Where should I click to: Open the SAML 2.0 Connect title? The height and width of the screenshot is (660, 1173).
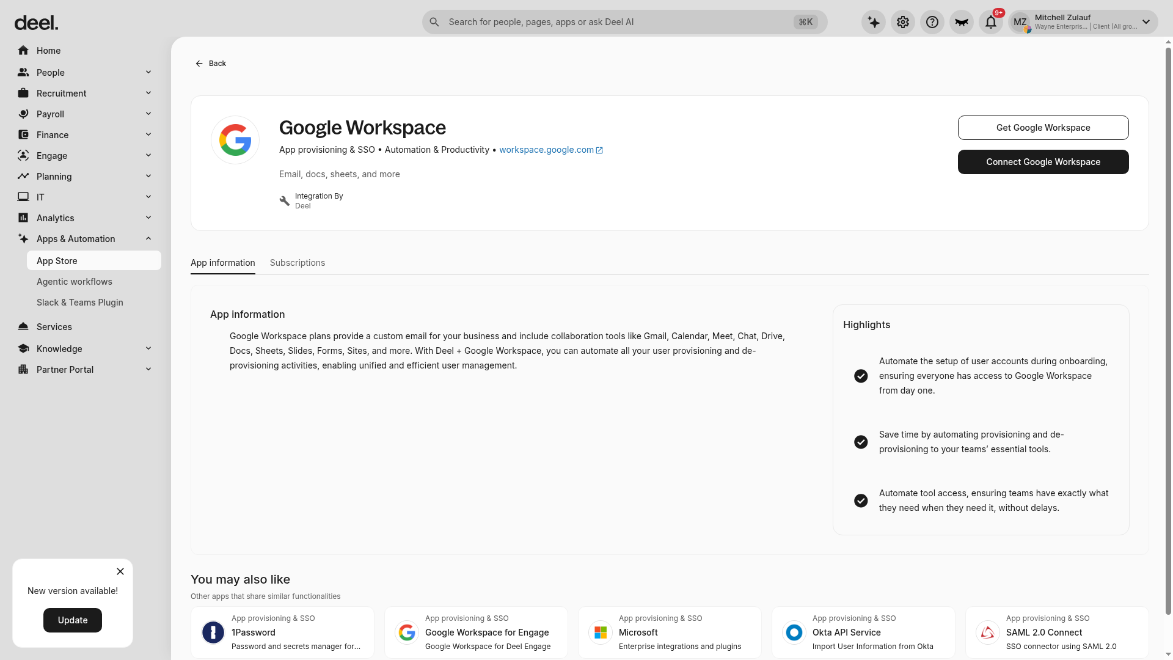[x=1044, y=632]
